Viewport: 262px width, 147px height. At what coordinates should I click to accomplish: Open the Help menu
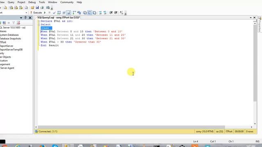(x=79, y=2)
